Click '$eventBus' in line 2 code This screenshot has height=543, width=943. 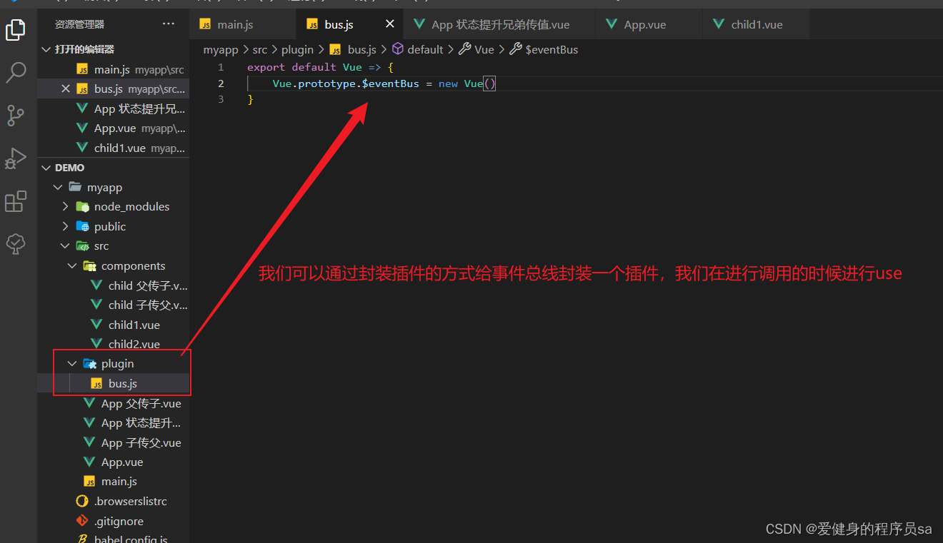tap(391, 83)
